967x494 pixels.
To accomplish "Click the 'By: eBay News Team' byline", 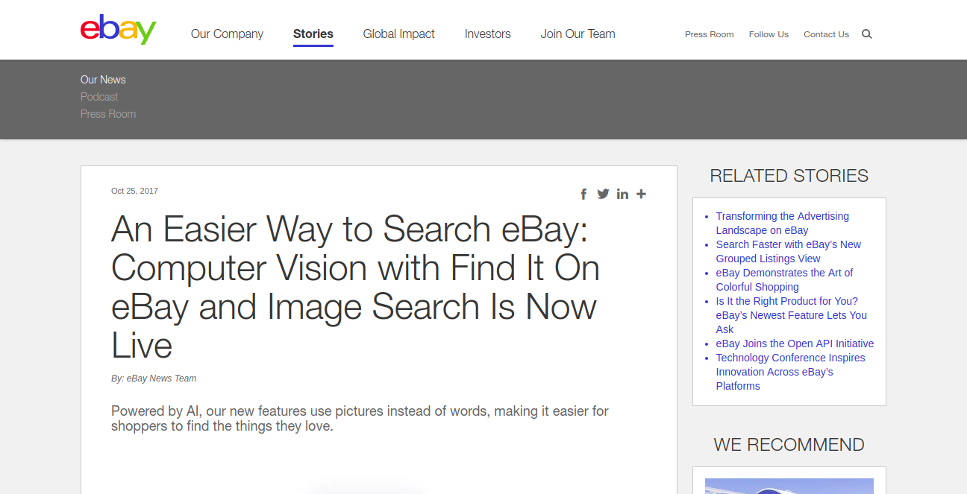I will (x=154, y=379).
